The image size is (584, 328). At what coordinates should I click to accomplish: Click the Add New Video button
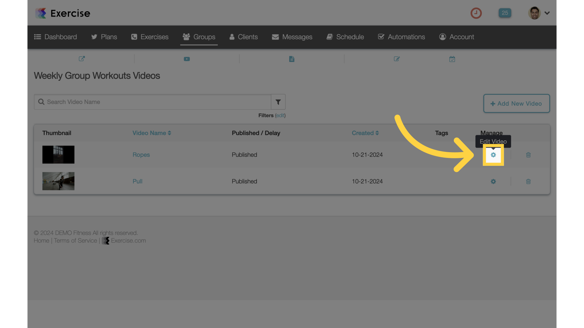[x=516, y=103]
